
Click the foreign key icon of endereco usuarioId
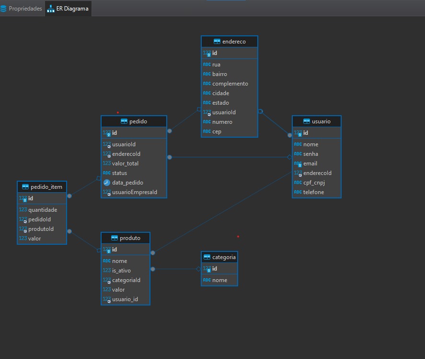(x=207, y=112)
